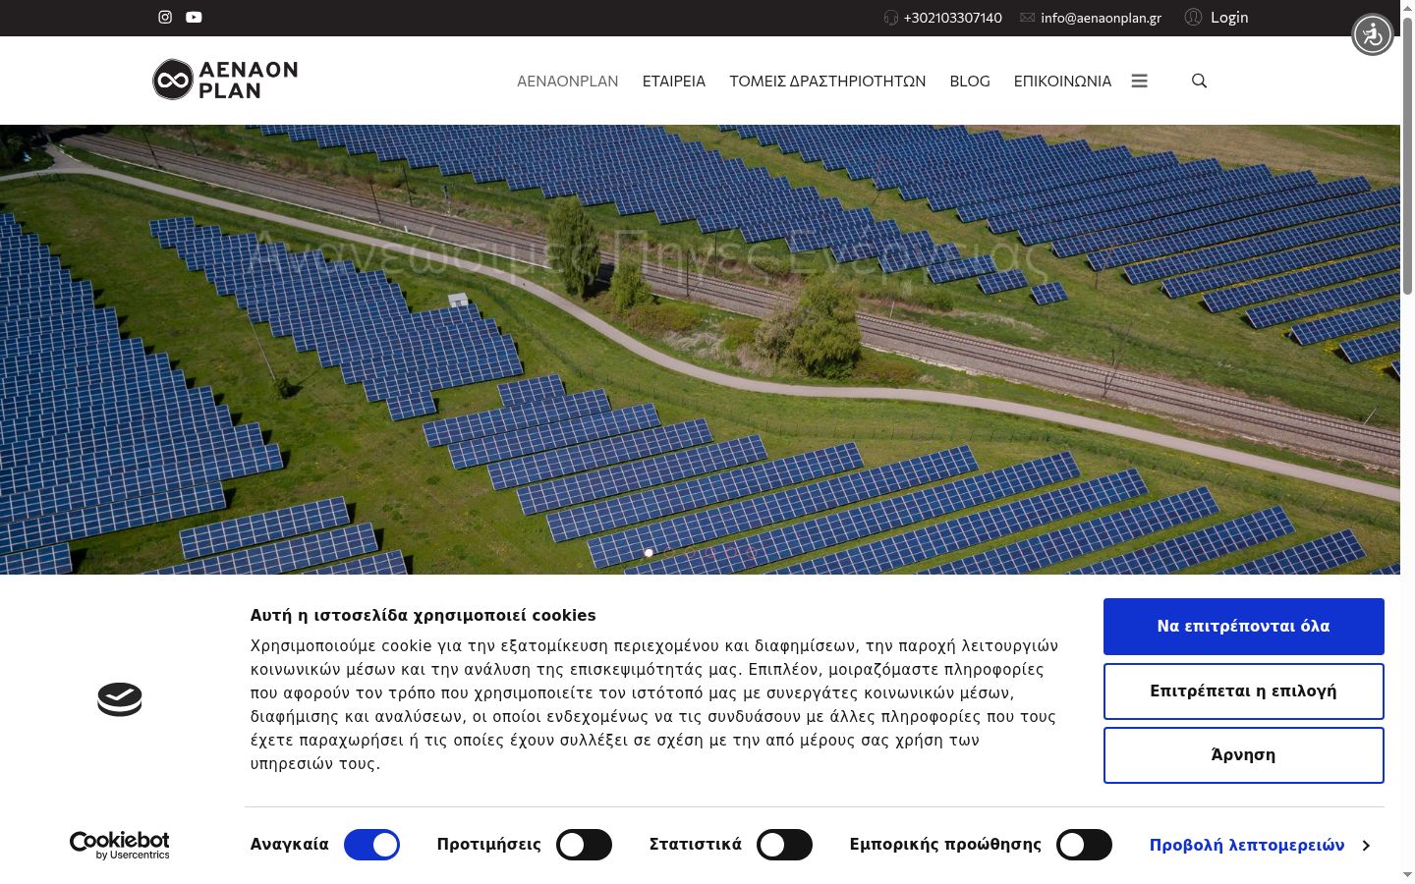
Task: Open the site search magnifier icon
Action: pyautogui.click(x=1199, y=81)
